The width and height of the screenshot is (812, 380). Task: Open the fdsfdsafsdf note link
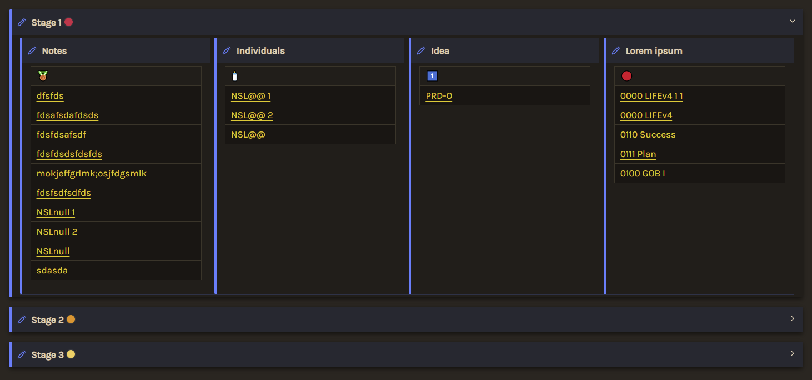[x=61, y=135]
